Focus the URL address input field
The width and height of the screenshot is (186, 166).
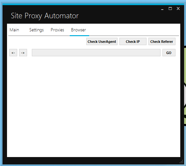point(96,52)
